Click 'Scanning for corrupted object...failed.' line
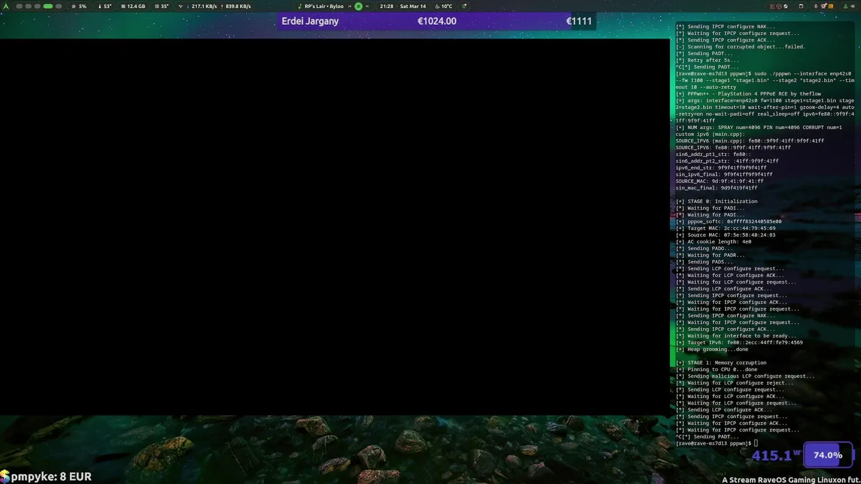 740,46
